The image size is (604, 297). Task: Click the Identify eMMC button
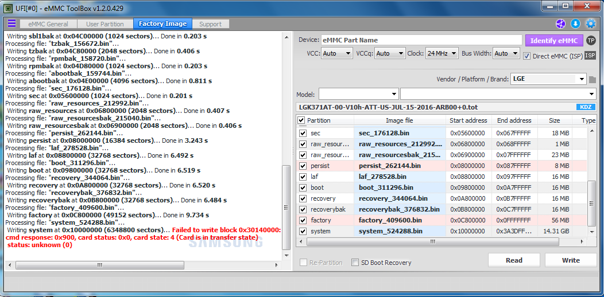(554, 40)
